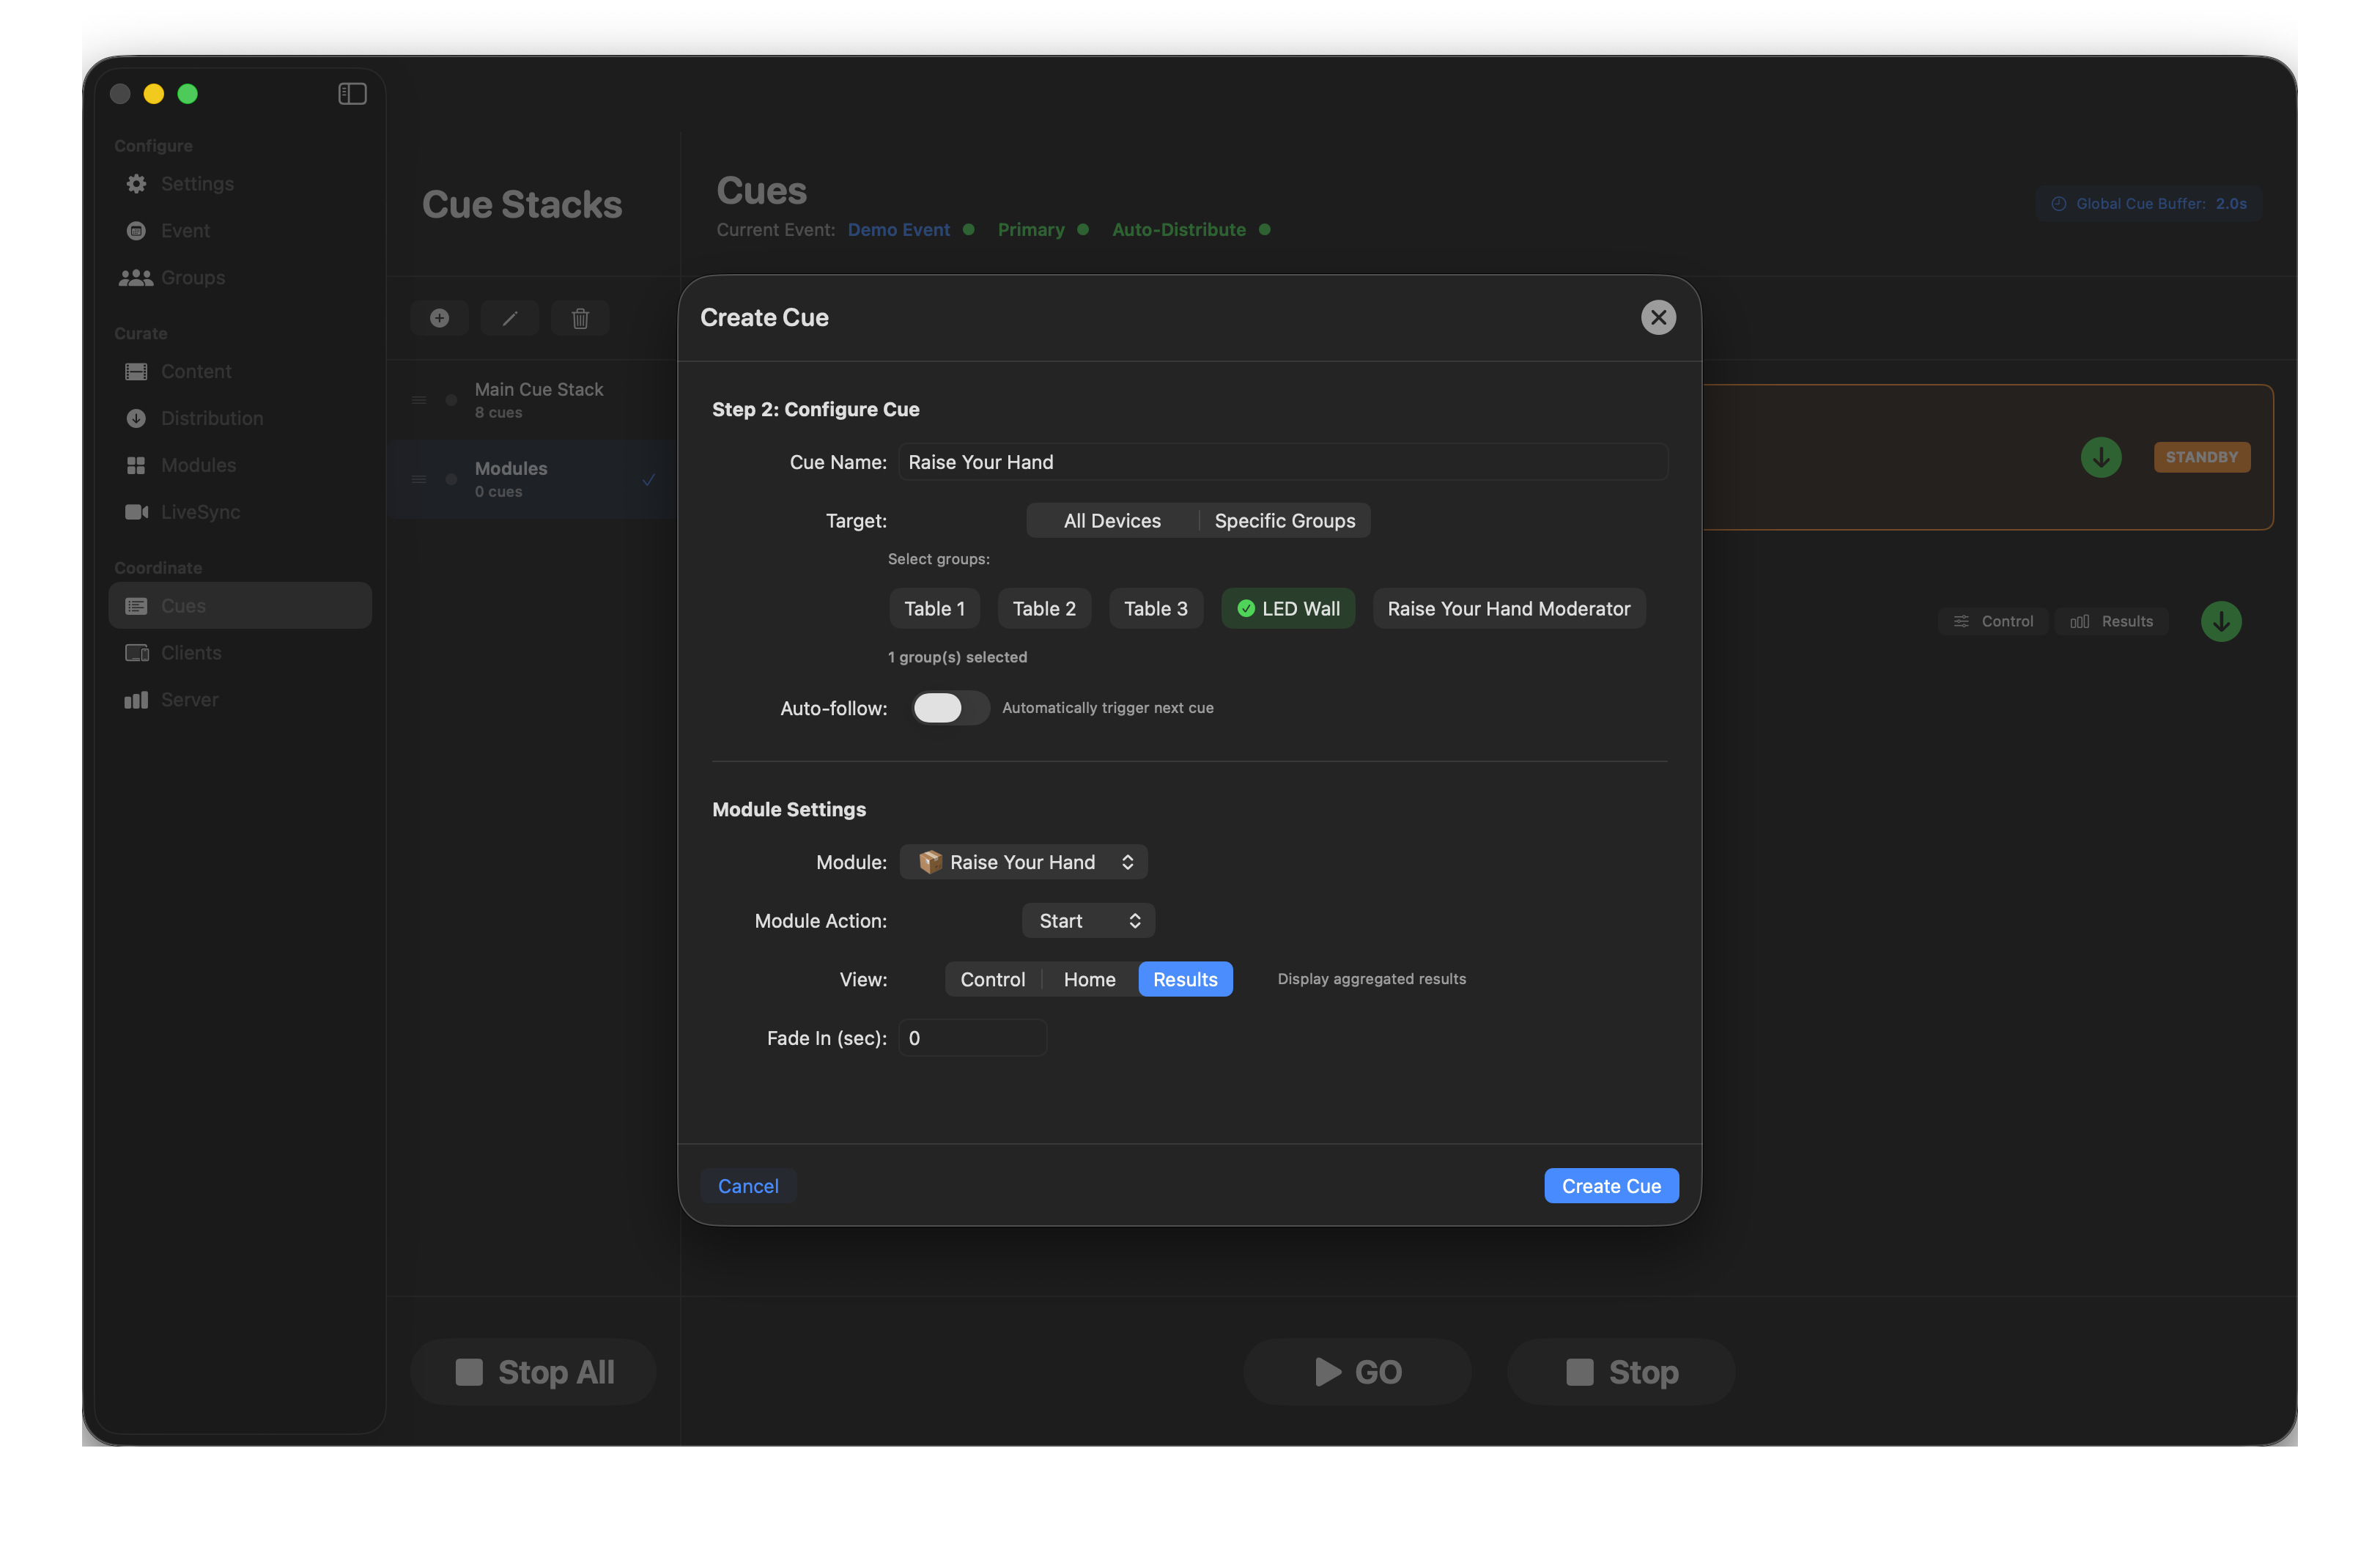The width and height of the screenshot is (2380, 1555).
Task: Switch View to Control
Action: pos(992,980)
